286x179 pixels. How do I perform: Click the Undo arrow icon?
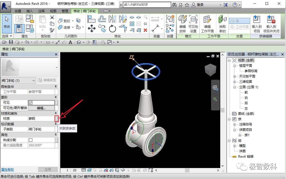point(27,42)
